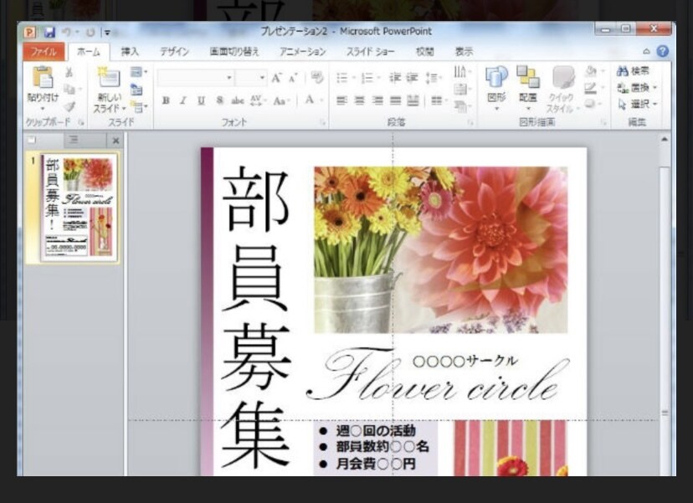Click the クイックスタイル (Quick Styles) button
Image resolution: width=693 pixels, height=503 pixels.
(562, 90)
